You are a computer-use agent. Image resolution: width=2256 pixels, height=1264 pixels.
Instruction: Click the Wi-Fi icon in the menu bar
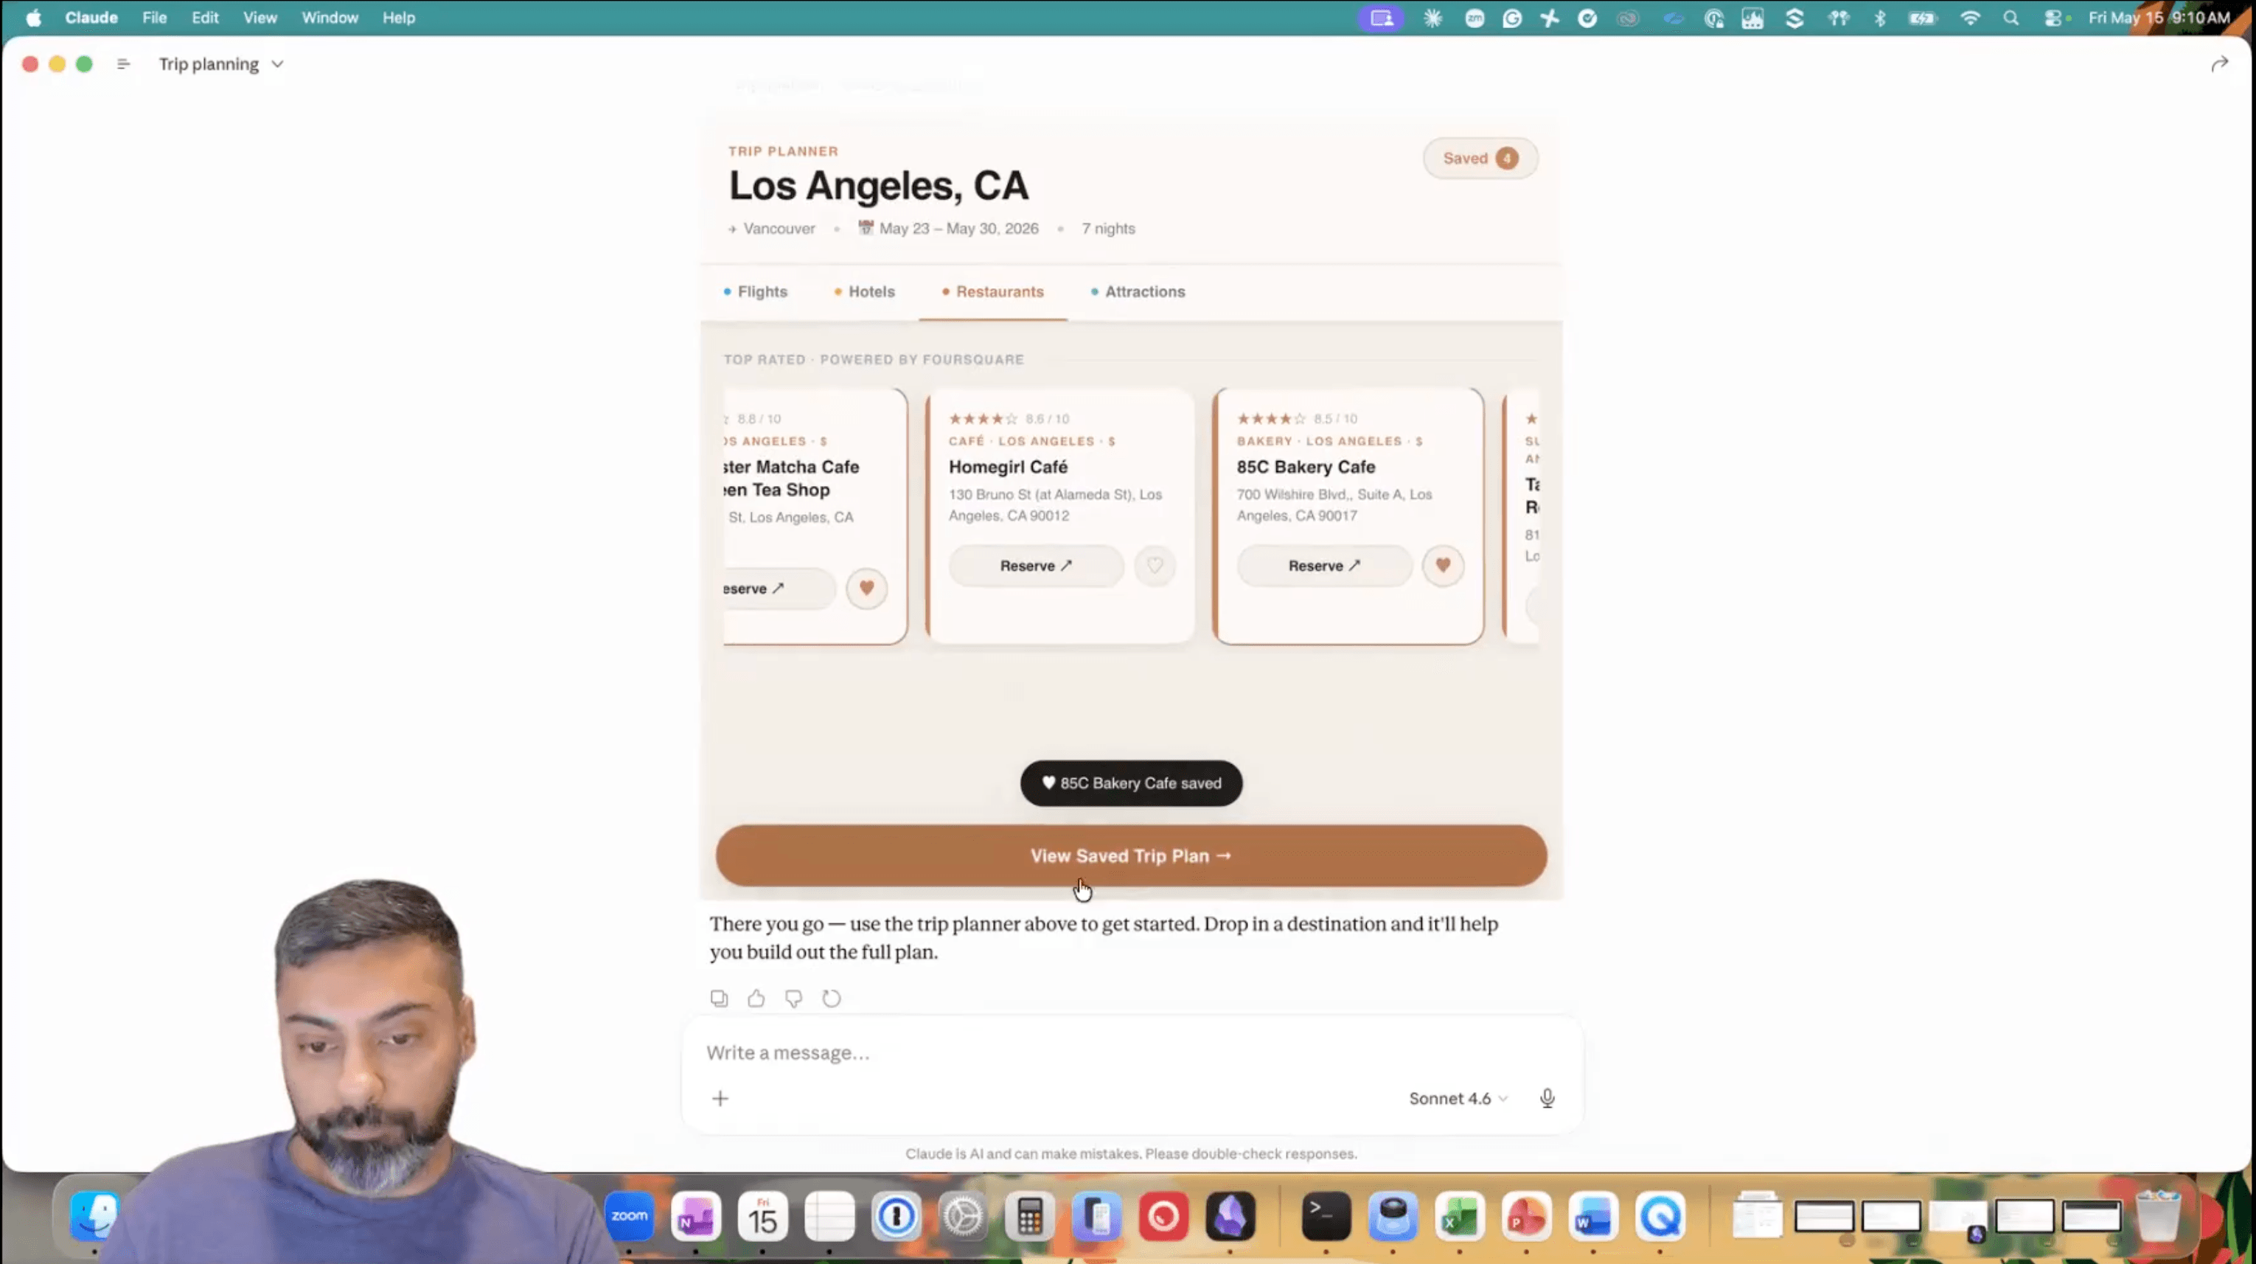click(1970, 18)
